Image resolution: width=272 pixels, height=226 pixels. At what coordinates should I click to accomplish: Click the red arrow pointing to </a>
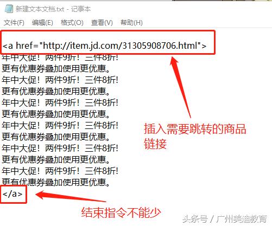point(71,196)
